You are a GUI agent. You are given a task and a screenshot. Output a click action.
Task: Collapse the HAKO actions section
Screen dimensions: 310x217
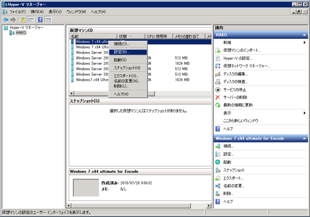[x=304, y=35]
